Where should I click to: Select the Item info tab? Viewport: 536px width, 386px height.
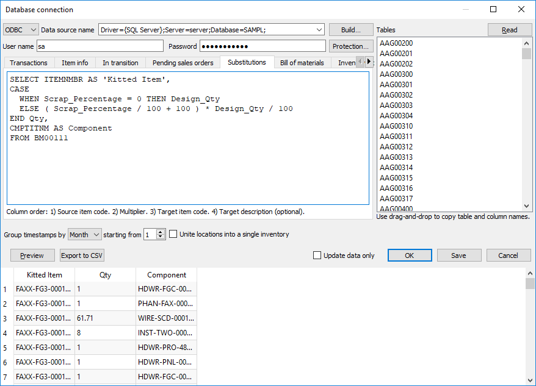74,63
